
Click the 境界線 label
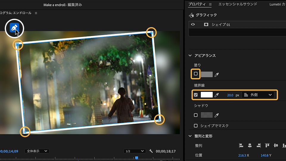pyautogui.click(x=199, y=85)
